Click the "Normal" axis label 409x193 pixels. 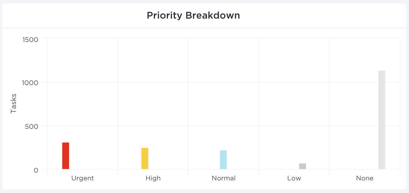click(224, 178)
